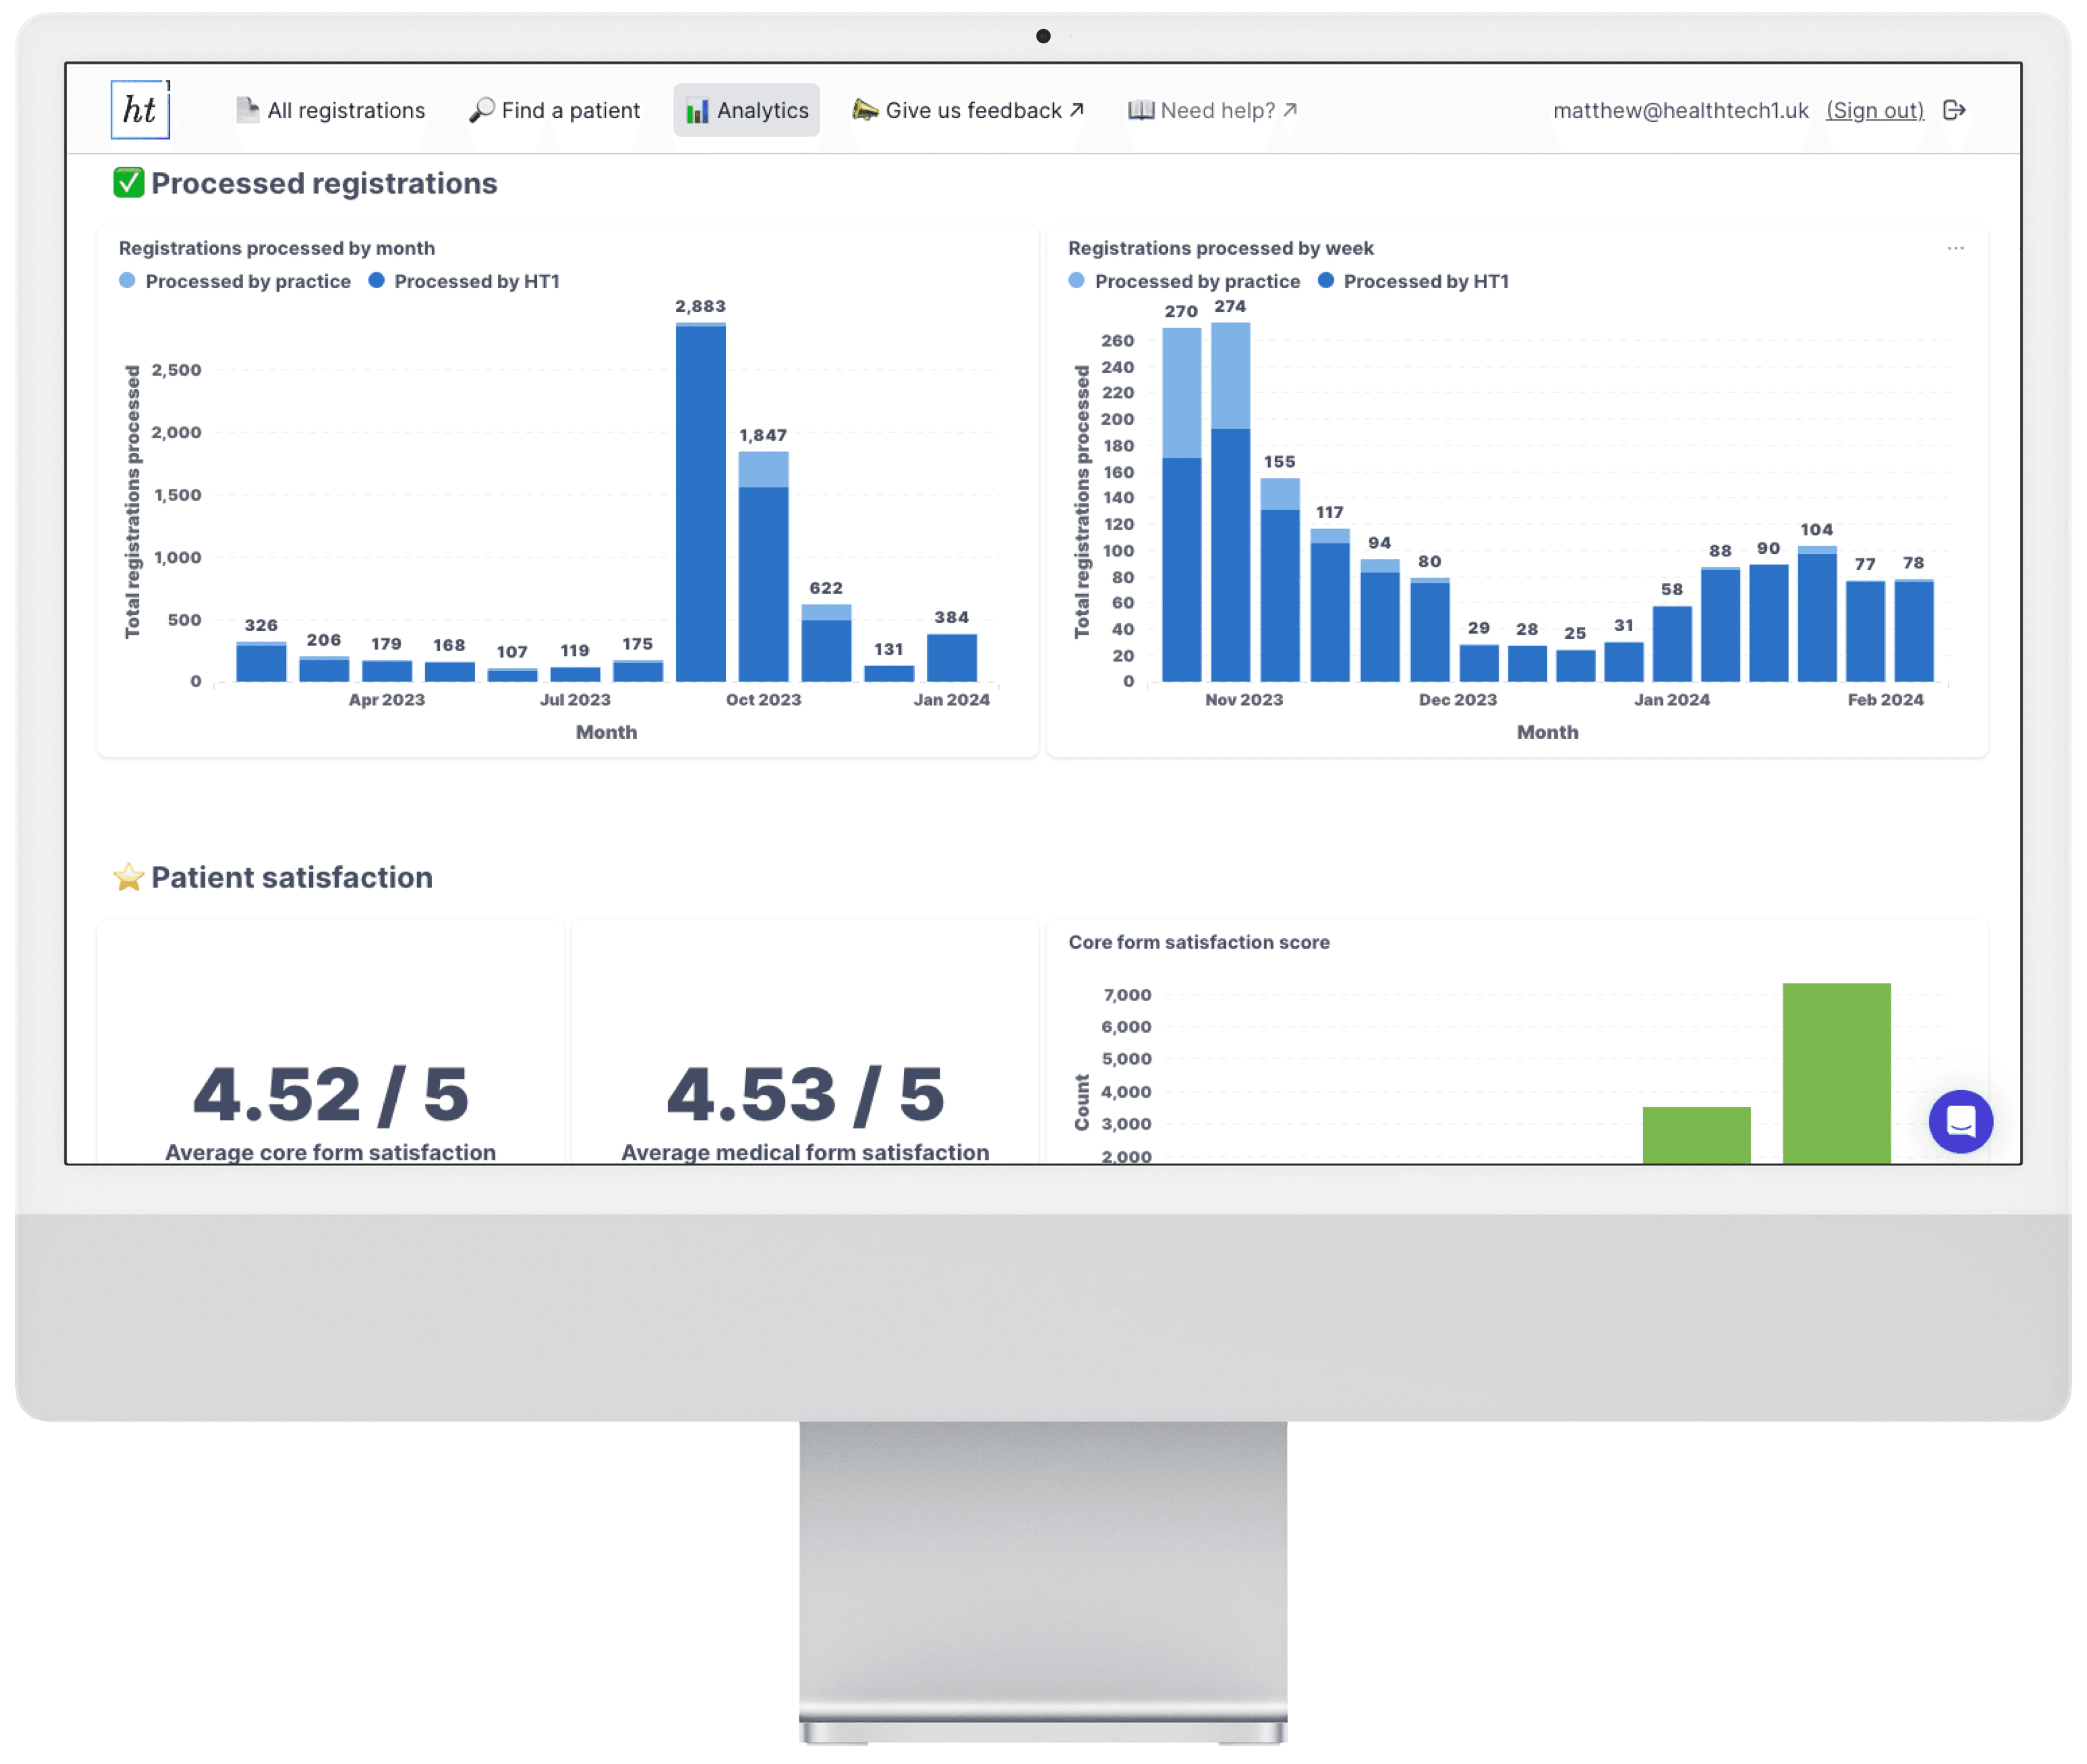
Task: Click the document icon beside All registrations
Action: point(246,109)
